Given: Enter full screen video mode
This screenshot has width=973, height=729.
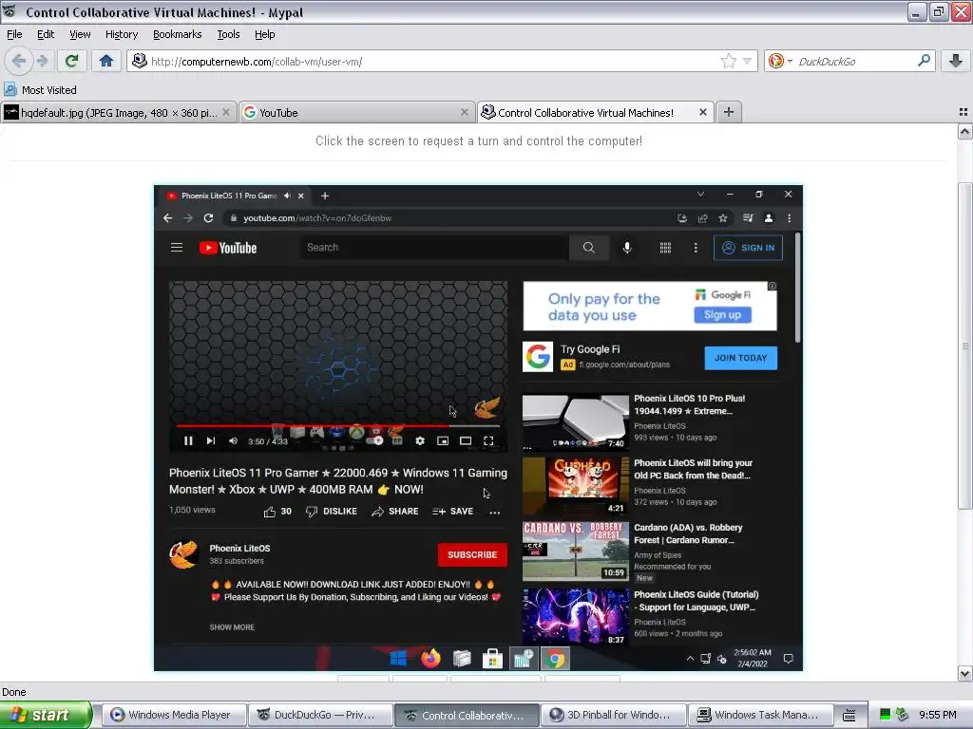Looking at the screenshot, I should coord(488,440).
